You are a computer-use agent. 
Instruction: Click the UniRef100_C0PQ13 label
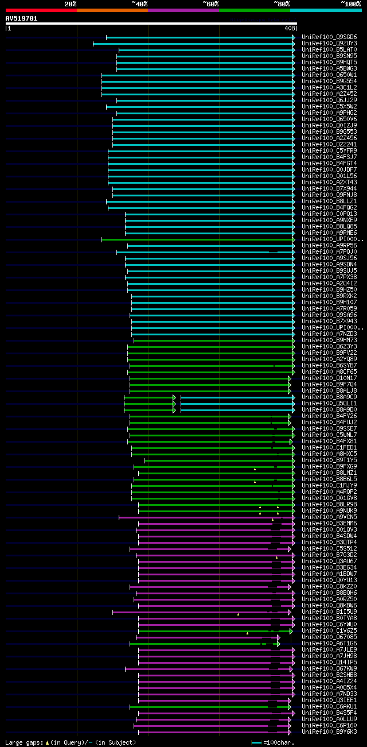329,214
